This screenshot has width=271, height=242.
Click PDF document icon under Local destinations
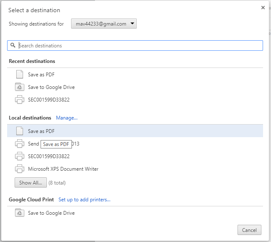click(19, 131)
